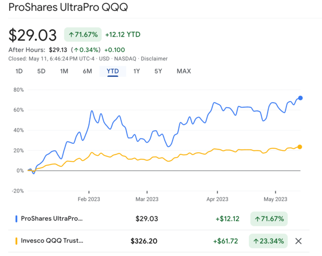The width and height of the screenshot is (322, 256).
Task: Click the $29.03 price in ProShares row
Action: (x=147, y=219)
